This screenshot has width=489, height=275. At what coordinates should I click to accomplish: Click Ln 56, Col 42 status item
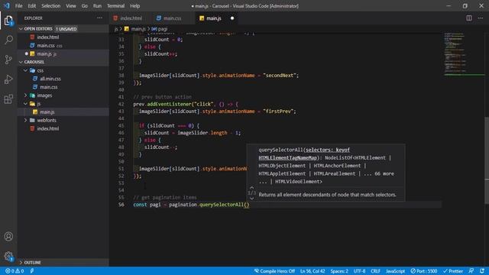coord(313,271)
